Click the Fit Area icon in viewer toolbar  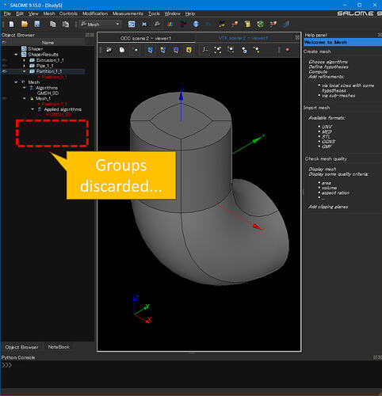pyautogui.click(x=231, y=50)
